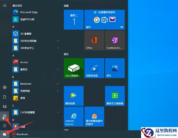Viewport: 178px width, 138px height.
Task: Click the # letter header in app list
Action: (x=13, y=27)
